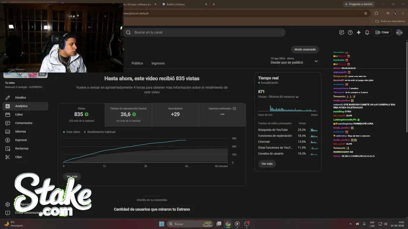This screenshot has height=229, width=408.
Task: Open the taskbar media player icon
Action: tap(237, 224)
